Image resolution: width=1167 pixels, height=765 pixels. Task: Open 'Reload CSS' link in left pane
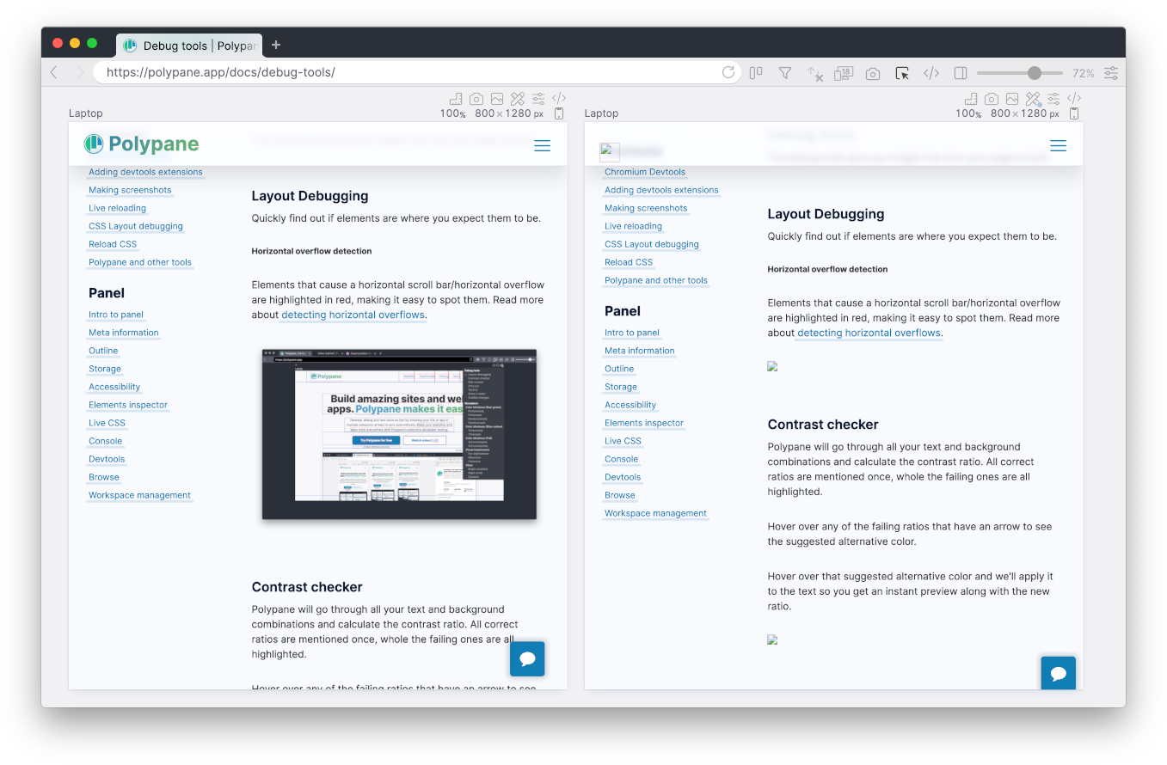tap(113, 244)
